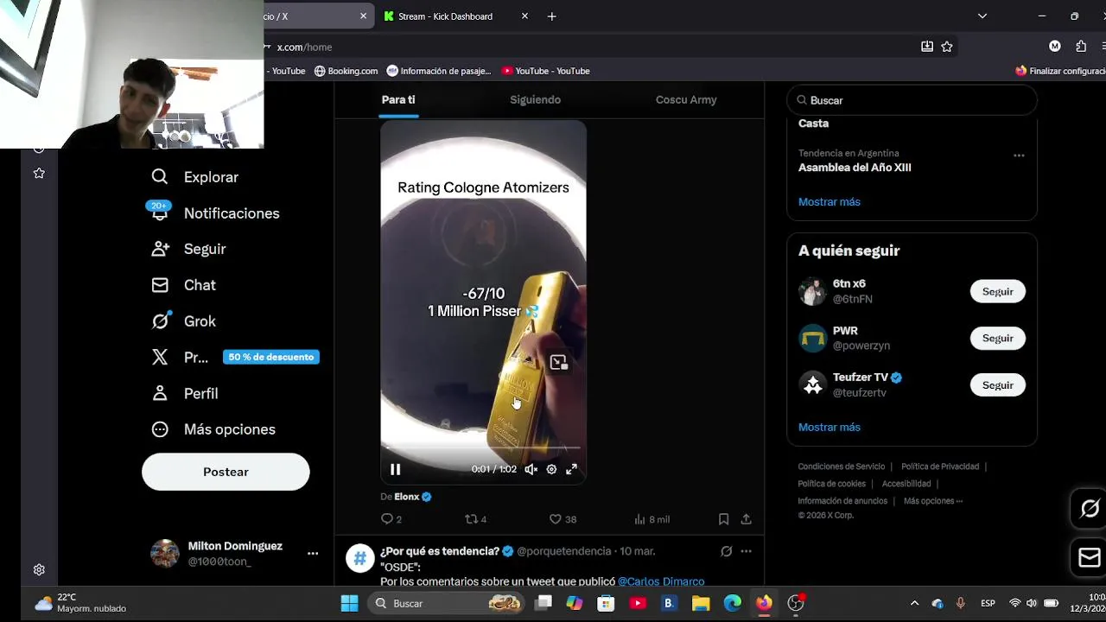The width and height of the screenshot is (1106, 622).
Task: Open Información de anuncios link
Action: pos(842,501)
